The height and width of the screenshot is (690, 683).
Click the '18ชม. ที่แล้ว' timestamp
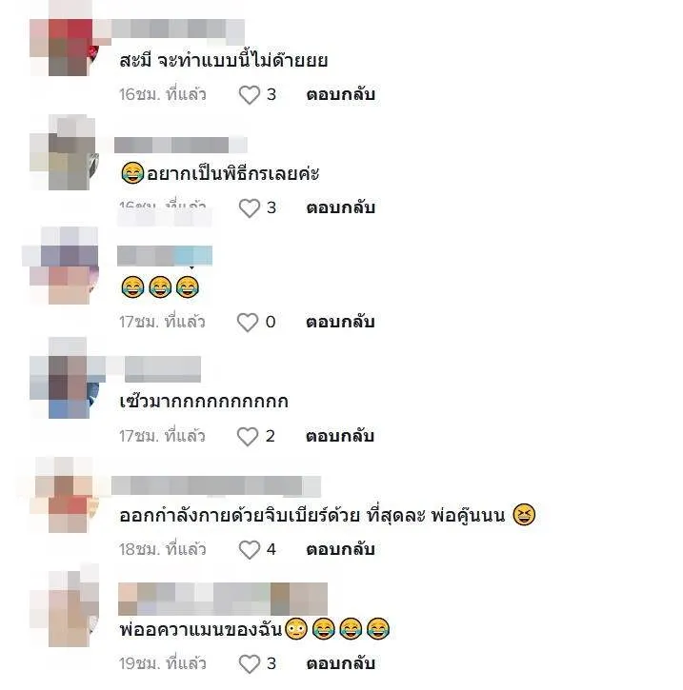pos(162,549)
